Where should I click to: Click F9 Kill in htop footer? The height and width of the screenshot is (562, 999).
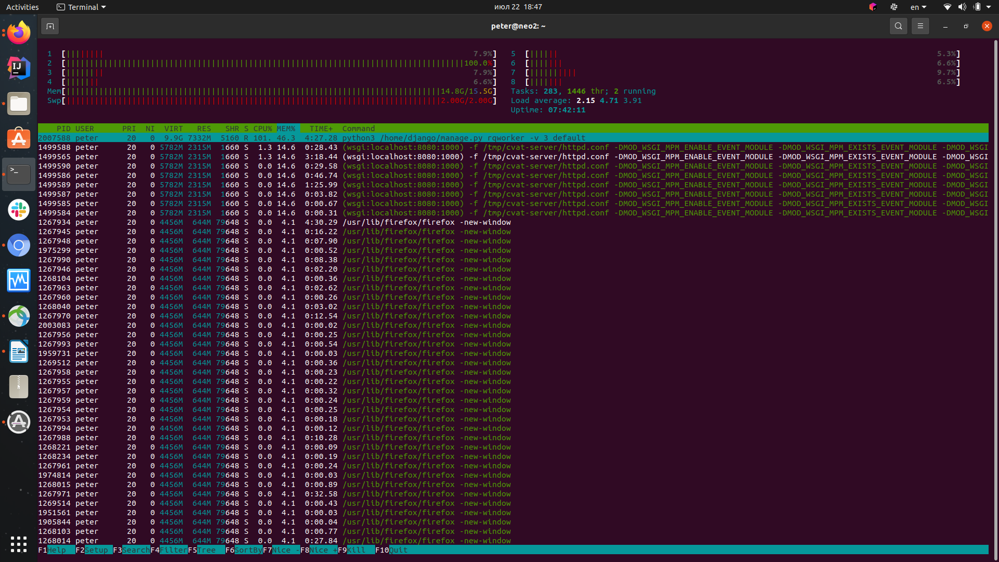(x=356, y=550)
